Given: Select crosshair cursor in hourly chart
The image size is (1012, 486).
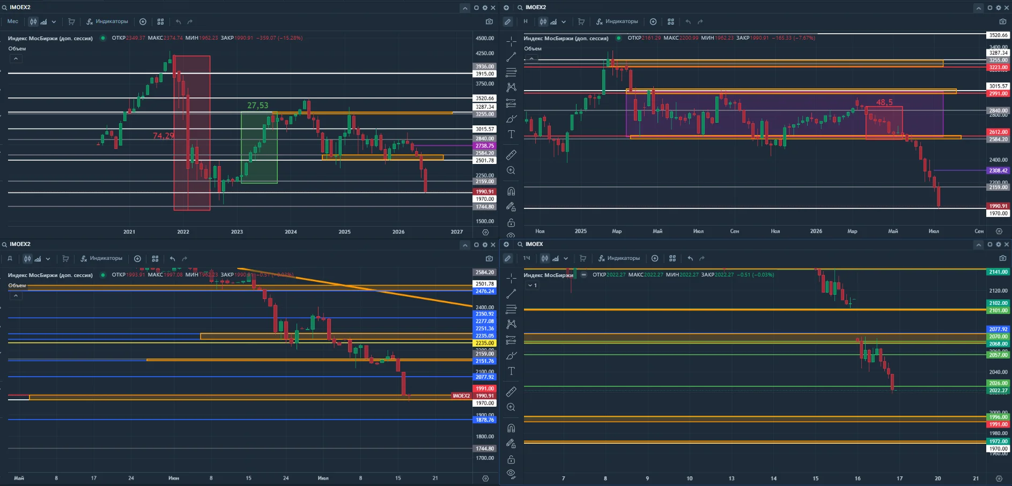Looking at the screenshot, I should (x=511, y=278).
